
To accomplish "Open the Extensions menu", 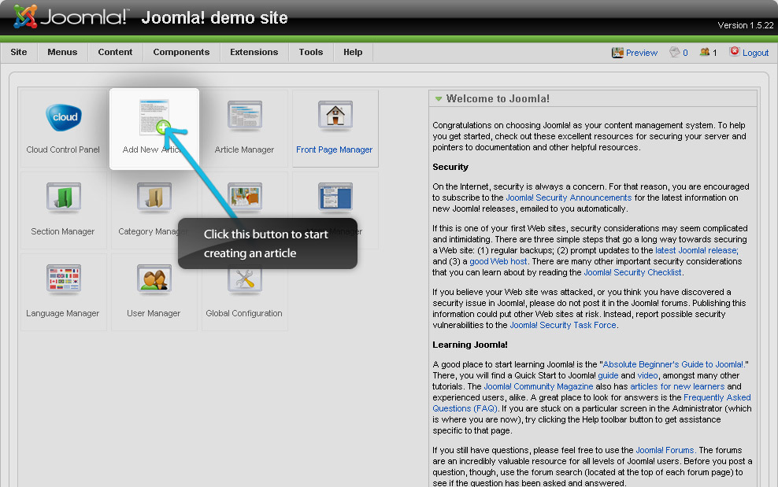I will [x=254, y=52].
